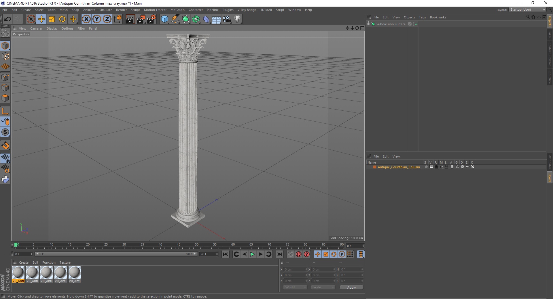Toggle Y axis lock
Viewport: 553px width, 299px height.
tap(97, 19)
